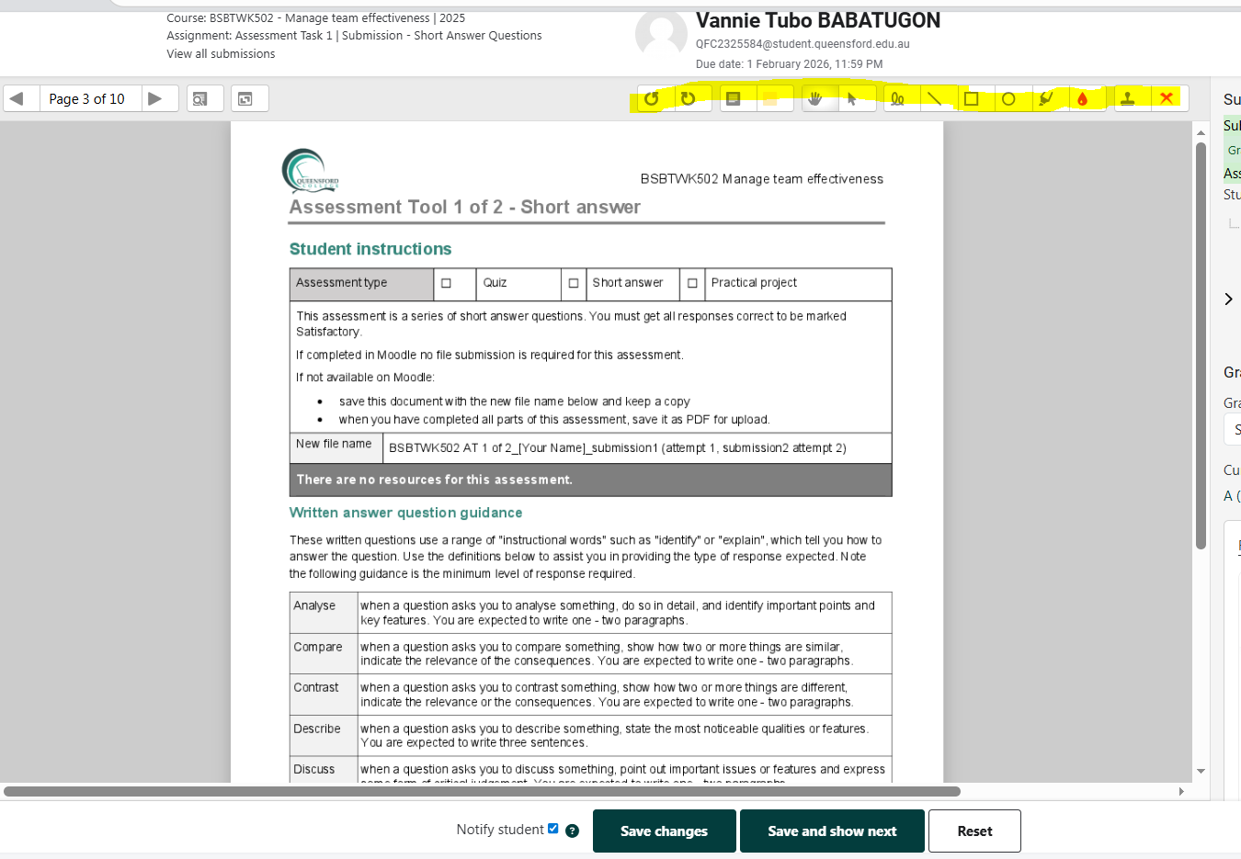Click the red cross stamp icon
The height and width of the screenshot is (859, 1241).
tap(1167, 98)
